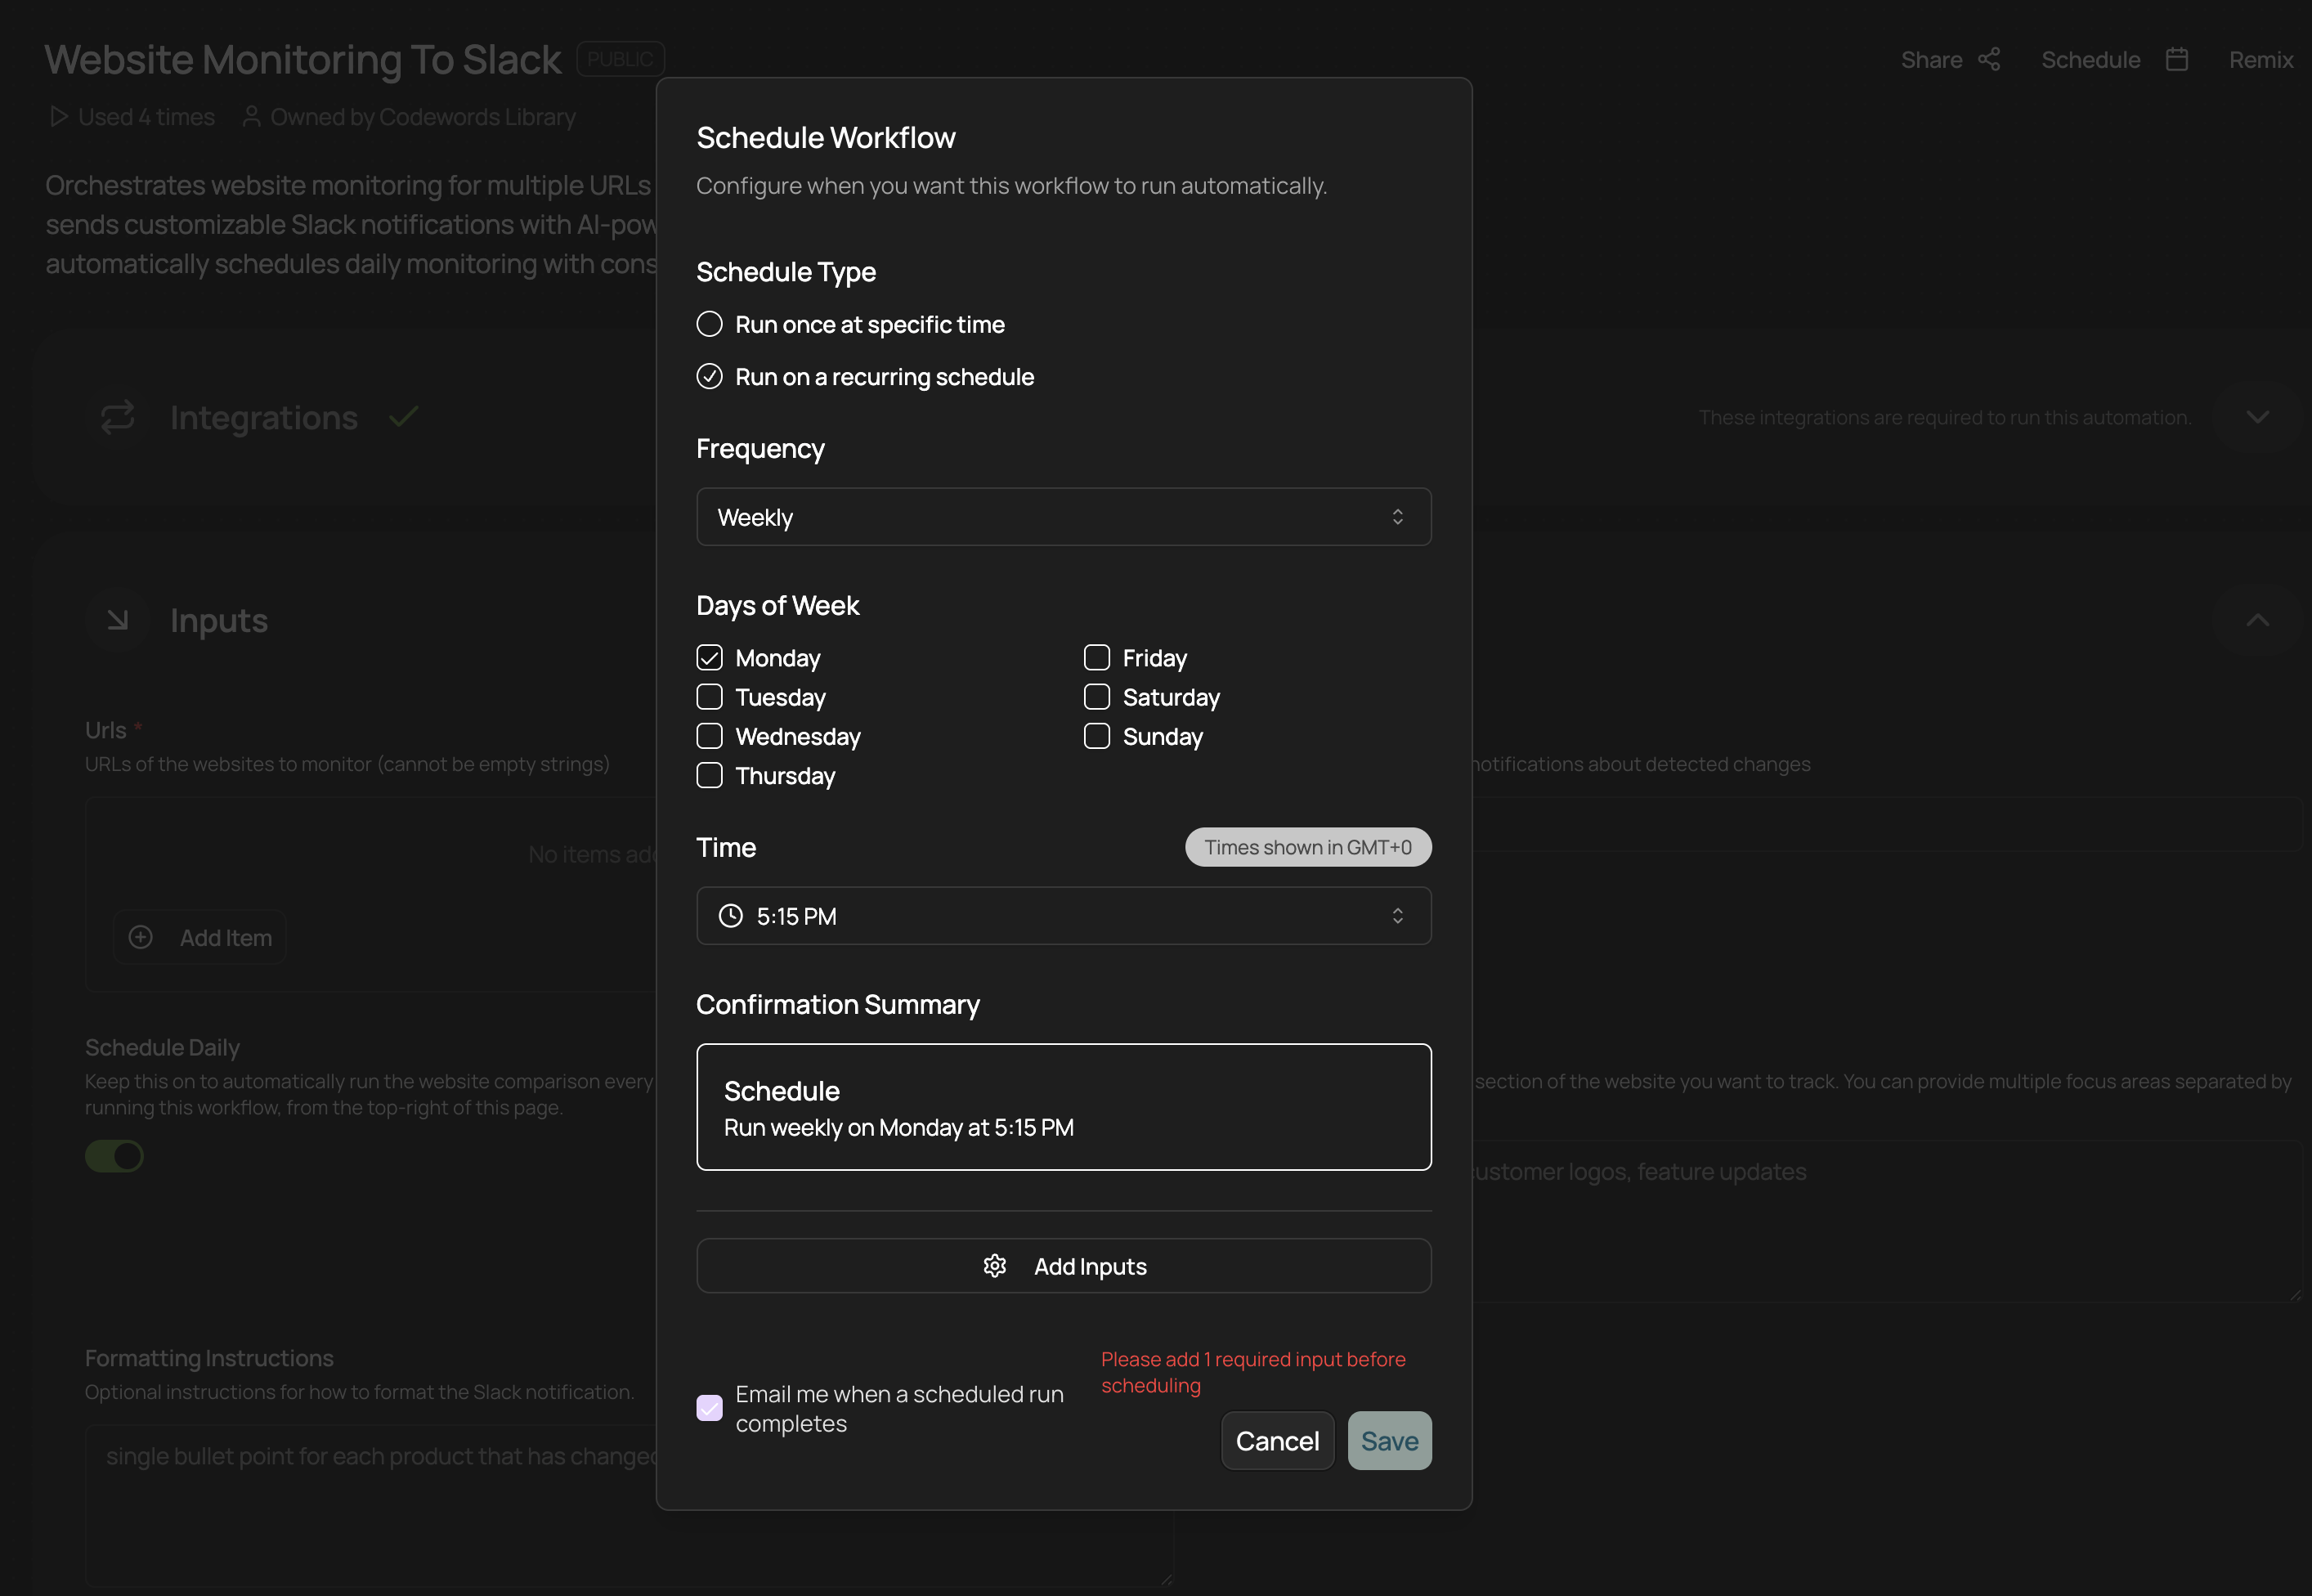Click the Integrations sync arrows icon
The height and width of the screenshot is (1596, 2312).
(118, 417)
